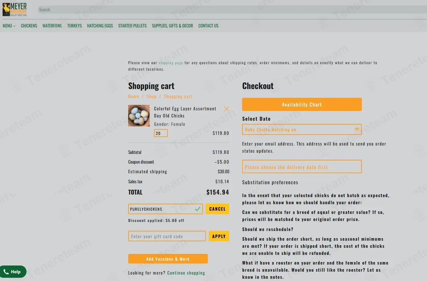Open Colorful Egg Layer Assortment product title
The width and height of the screenshot is (427, 281).
point(185,112)
